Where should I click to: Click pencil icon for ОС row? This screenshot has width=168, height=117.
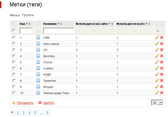coord(157,50)
